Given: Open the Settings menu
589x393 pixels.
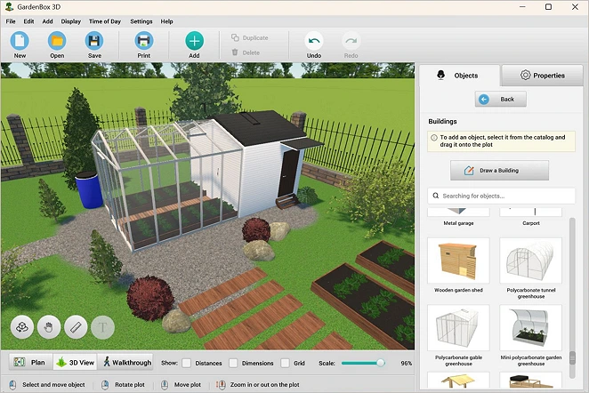Looking at the screenshot, I should (141, 21).
